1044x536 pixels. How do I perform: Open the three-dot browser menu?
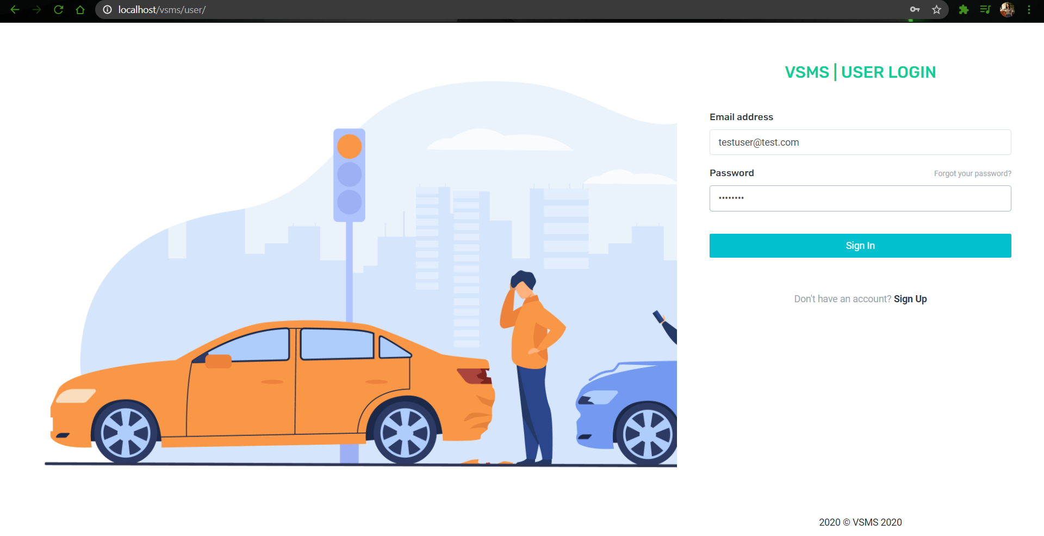point(1029,9)
